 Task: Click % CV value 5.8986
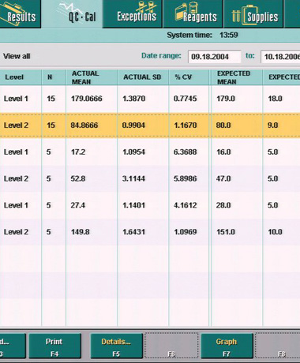pos(185,178)
